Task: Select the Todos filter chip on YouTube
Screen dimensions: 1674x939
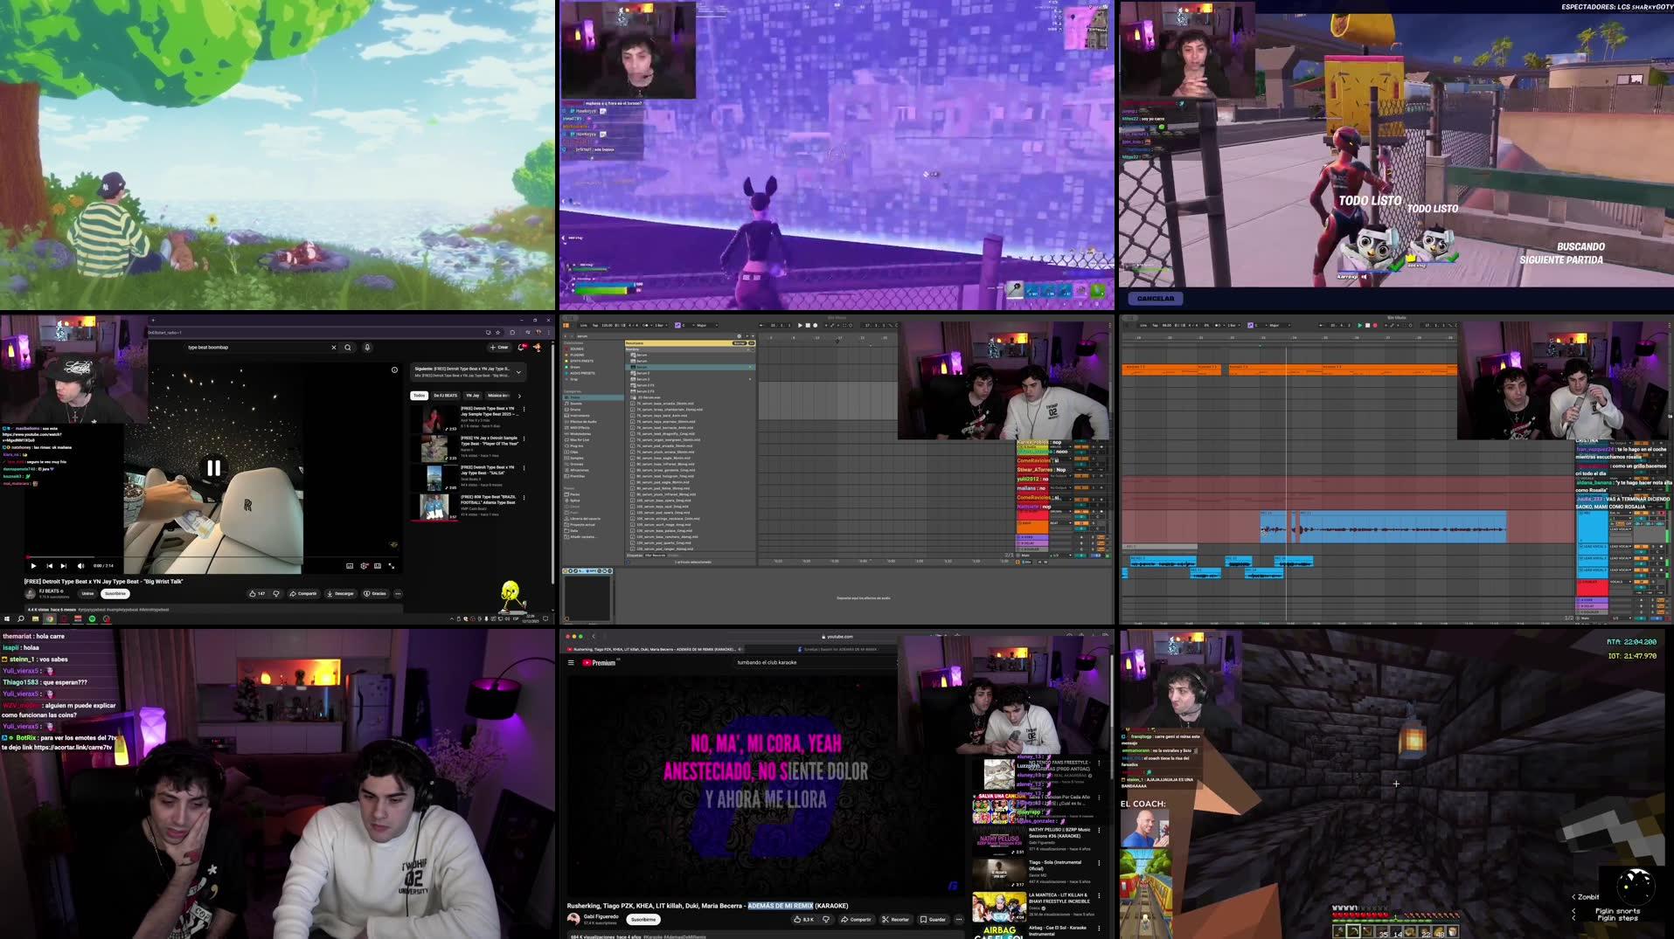Action: [420, 396]
